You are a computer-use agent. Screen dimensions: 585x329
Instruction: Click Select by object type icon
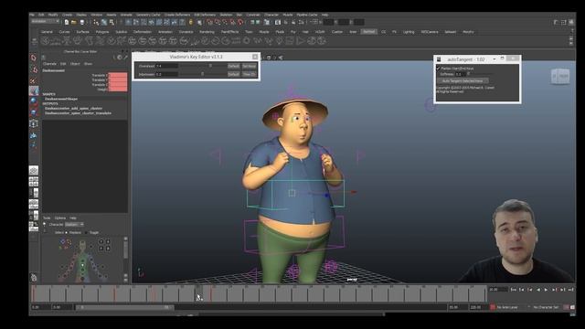104,22
